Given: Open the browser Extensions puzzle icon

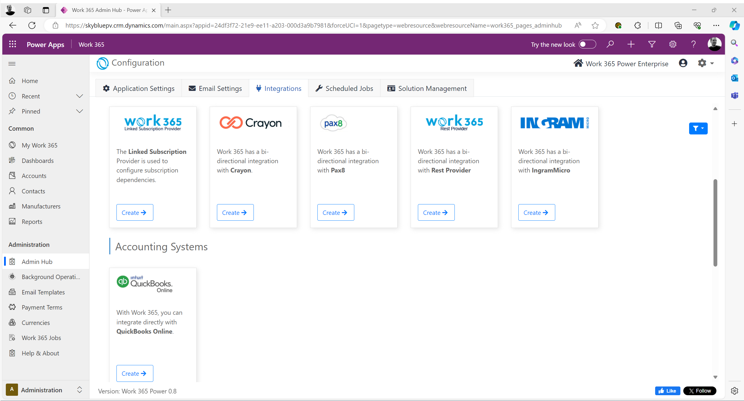Looking at the screenshot, I should [x=637, y=26].
